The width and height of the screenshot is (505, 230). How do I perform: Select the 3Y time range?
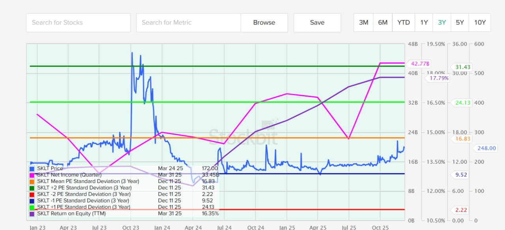pos(442,22)
